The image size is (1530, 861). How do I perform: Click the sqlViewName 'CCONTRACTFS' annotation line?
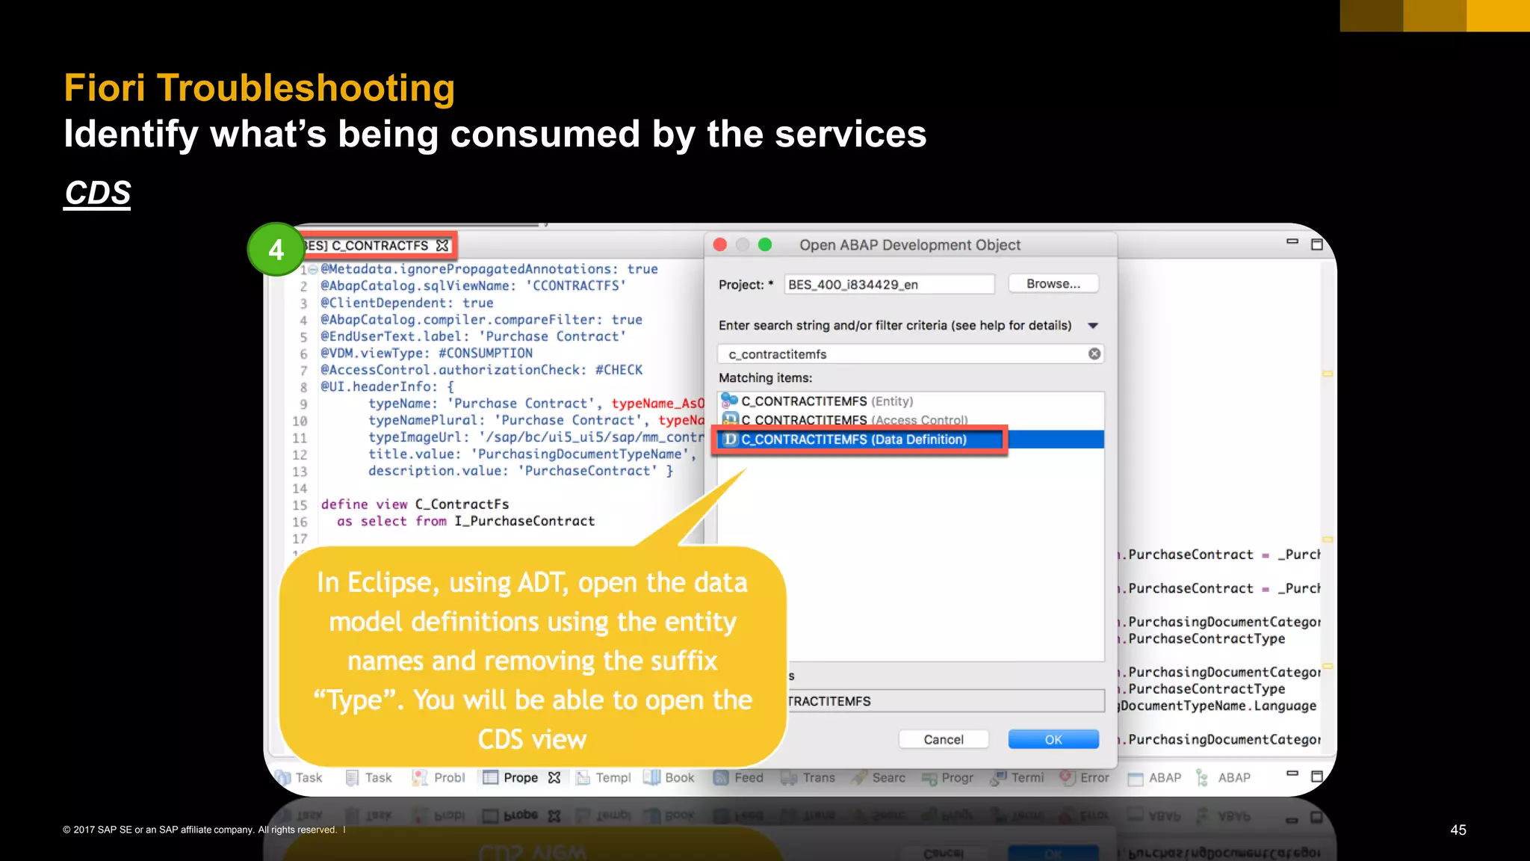pyautogui.click(x=474, y=286)
